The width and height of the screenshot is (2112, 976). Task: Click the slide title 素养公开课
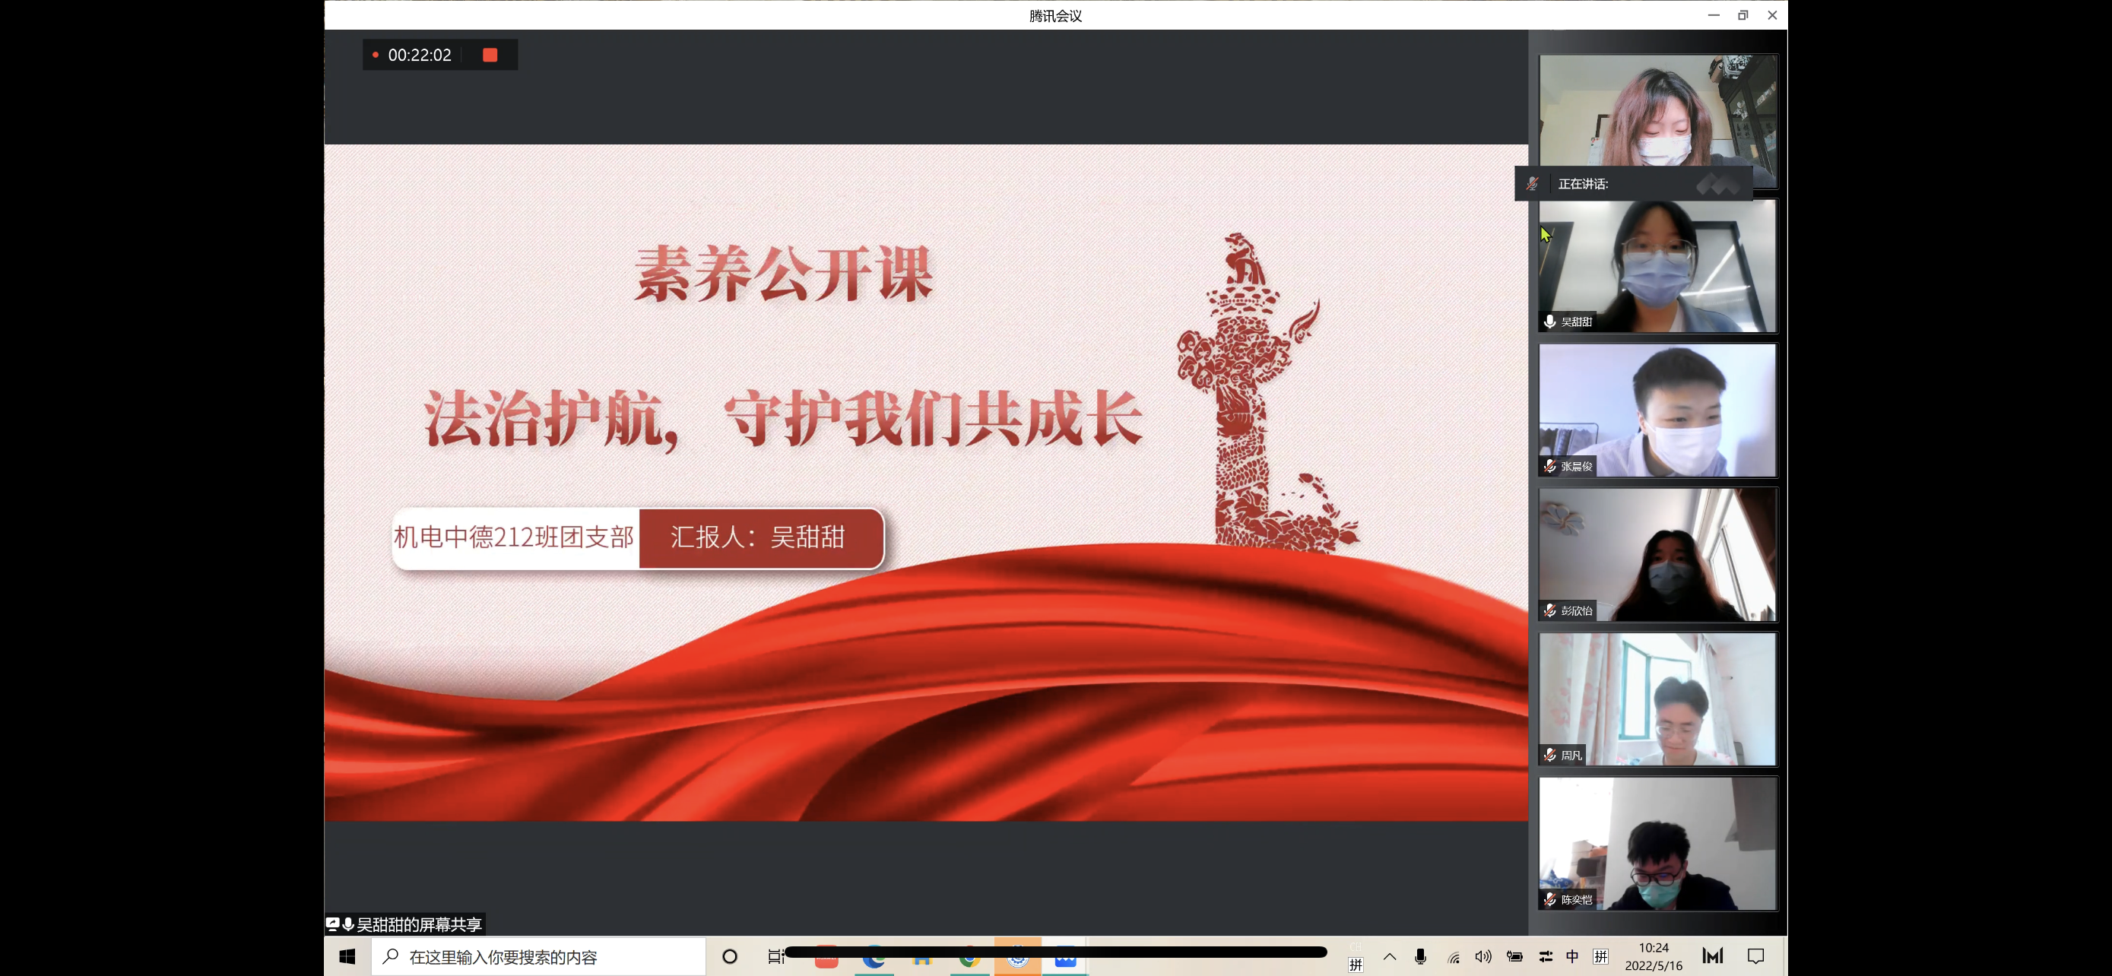(784, 273)
